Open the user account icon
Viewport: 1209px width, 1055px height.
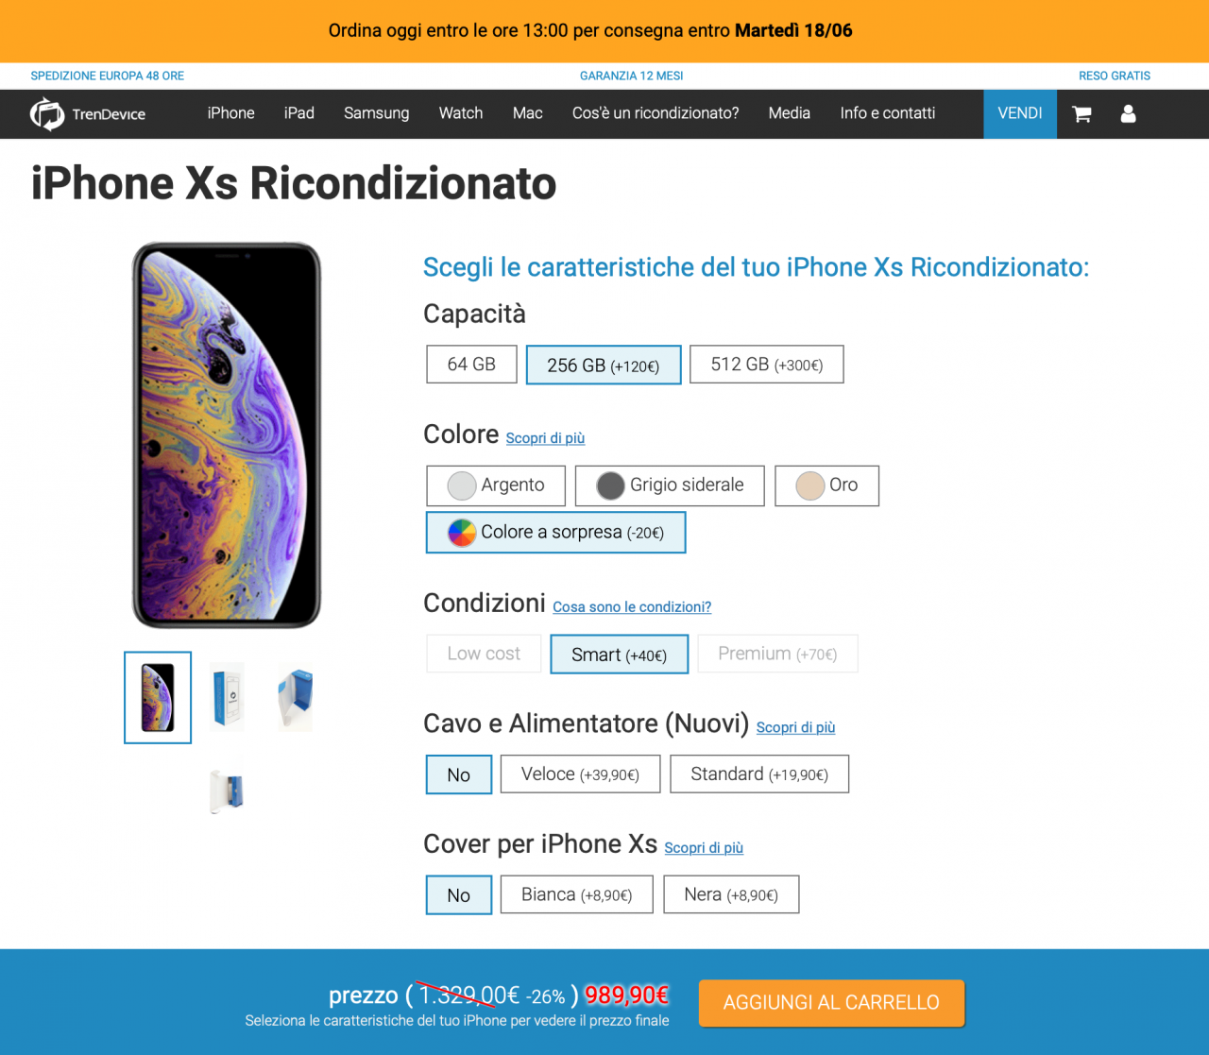pos(1128,114)
